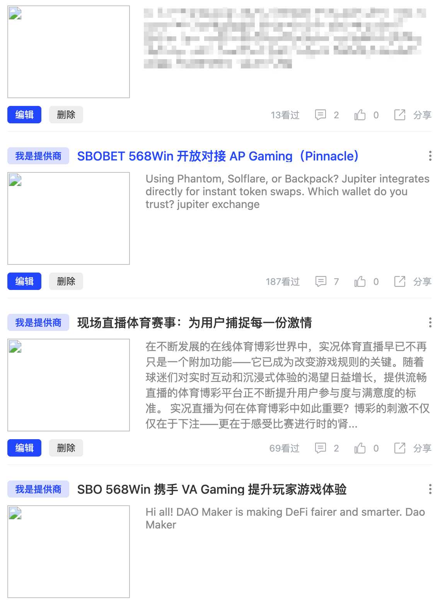
Task: Click the 在不断发展的在线体育博彩 description text
Action: (288, 385)
